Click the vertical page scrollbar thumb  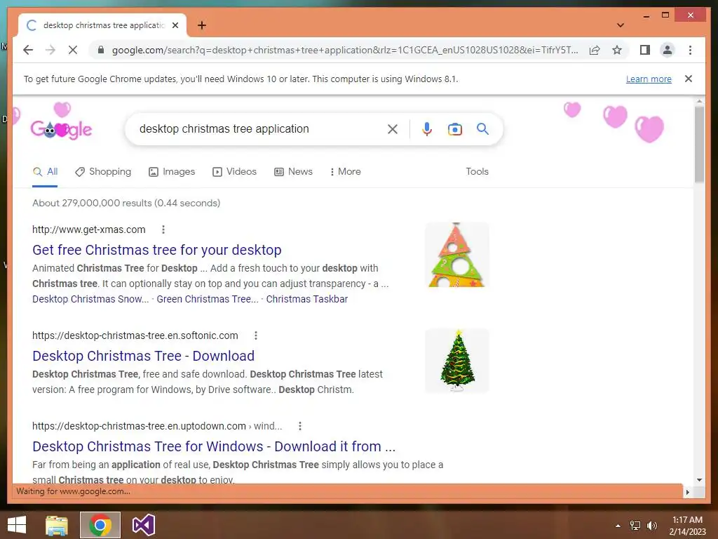pyautogui.click(x=699, y=144)
